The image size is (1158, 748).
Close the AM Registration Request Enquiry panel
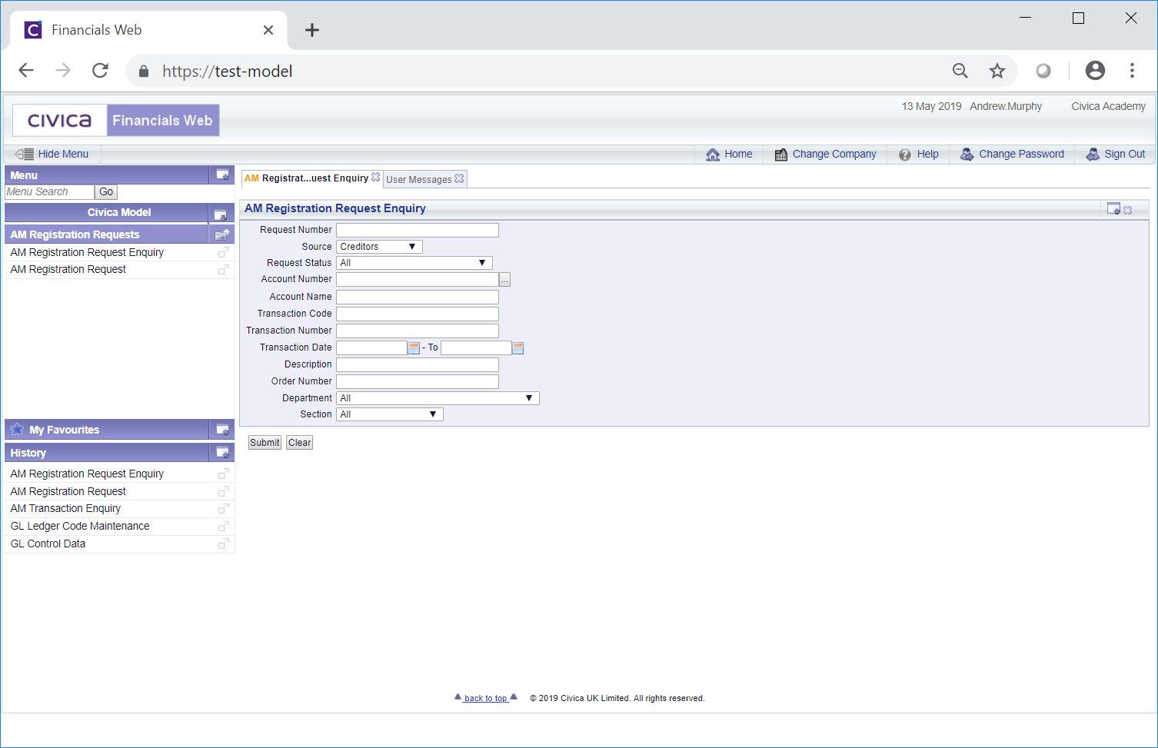[x=1128, y=210]
